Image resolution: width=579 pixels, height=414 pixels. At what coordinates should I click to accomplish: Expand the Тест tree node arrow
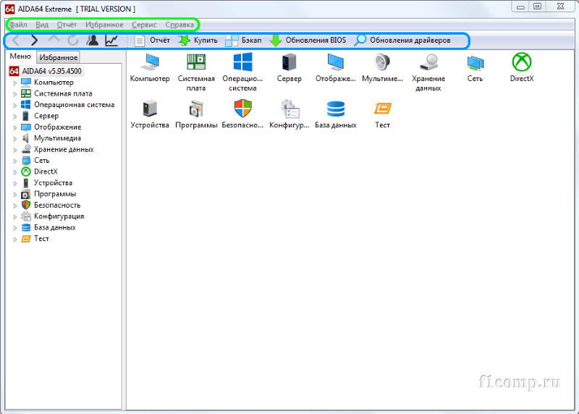tap(15, 240)
